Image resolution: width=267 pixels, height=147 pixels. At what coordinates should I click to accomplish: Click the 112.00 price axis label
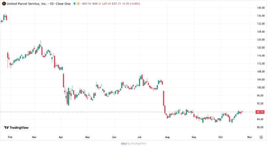point(261,63)
